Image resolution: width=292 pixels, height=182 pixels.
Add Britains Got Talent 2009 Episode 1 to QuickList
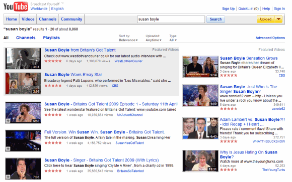pyautogui.click(x=8, y=121)
